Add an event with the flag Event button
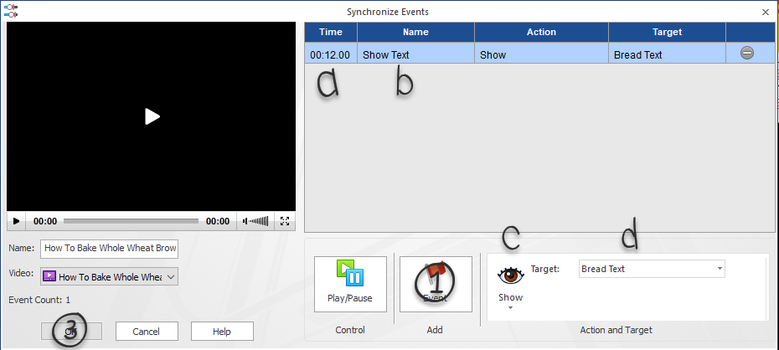Image resolution: width=779 pixels, height=350 pixels. 435,283
